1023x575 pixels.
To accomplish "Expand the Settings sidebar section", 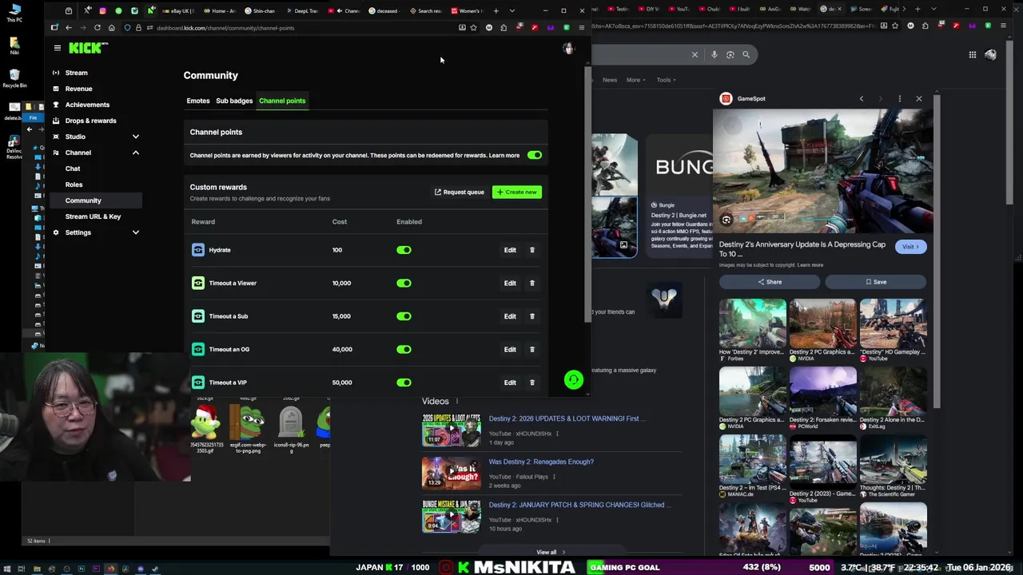I will pos(135,232).
